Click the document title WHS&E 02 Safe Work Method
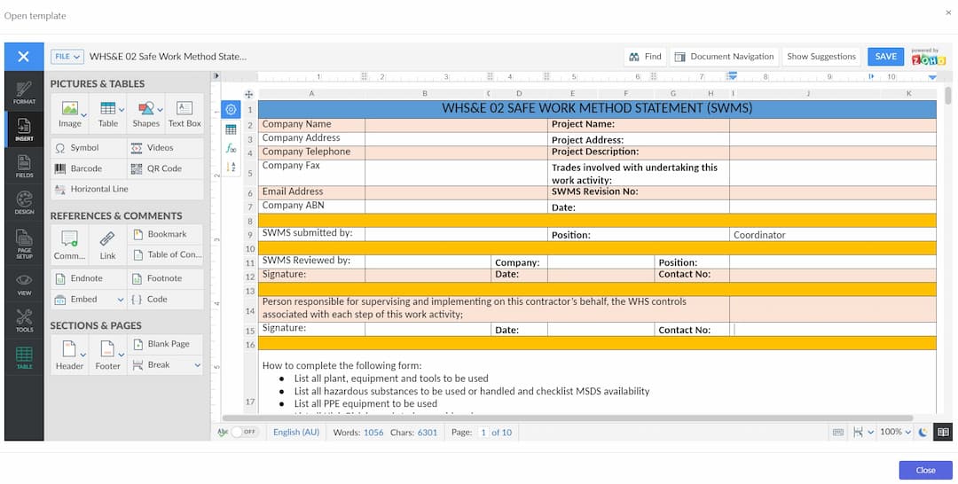The image size is (958, 484). tap(168, 57)
